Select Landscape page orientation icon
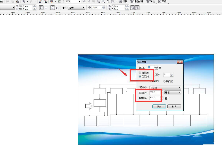The height and width of the screenshot is (145, 222). click(46, 8)
